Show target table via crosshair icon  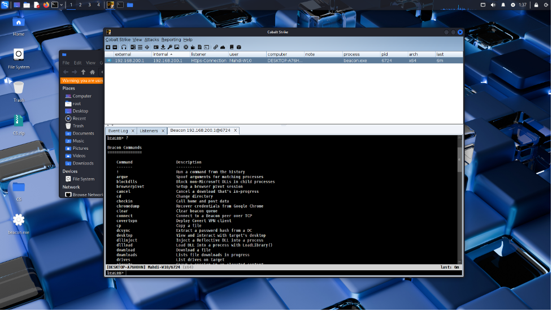click(147, 47)
